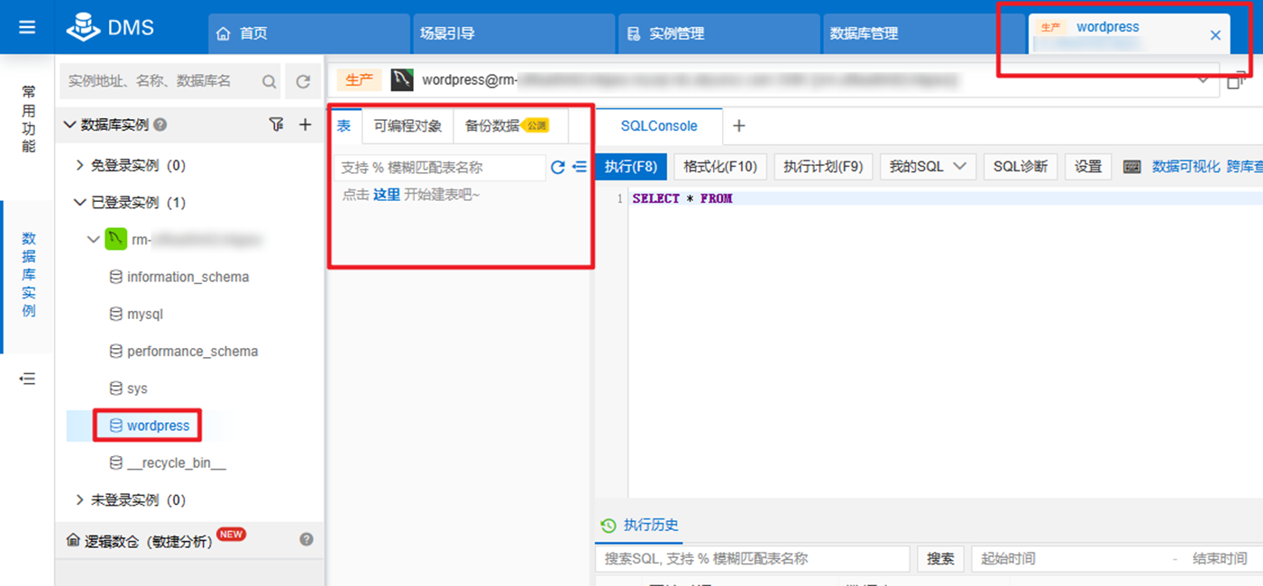Open the 首页 tab
This screenshot has width=1263, height=586.
pyautogui.click(x=309, y=33)
